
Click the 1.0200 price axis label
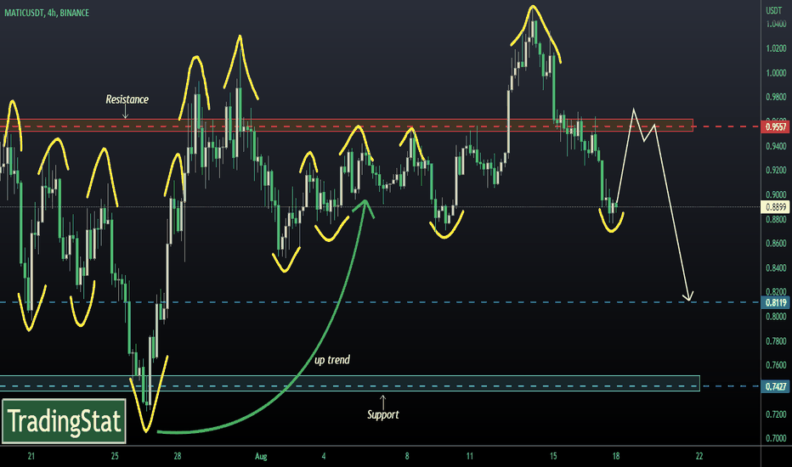776,48
